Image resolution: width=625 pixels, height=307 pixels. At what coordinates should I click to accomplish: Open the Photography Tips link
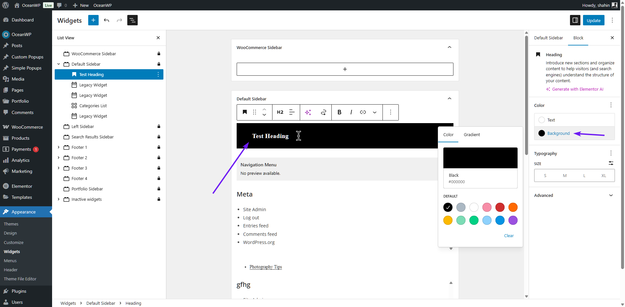point(266,267)
